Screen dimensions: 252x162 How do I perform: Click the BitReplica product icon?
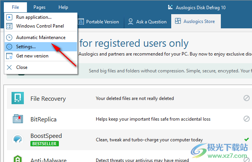(18, 119)
